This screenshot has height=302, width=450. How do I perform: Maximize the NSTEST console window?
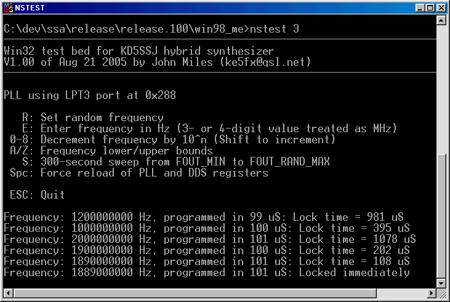coord(430,8)
